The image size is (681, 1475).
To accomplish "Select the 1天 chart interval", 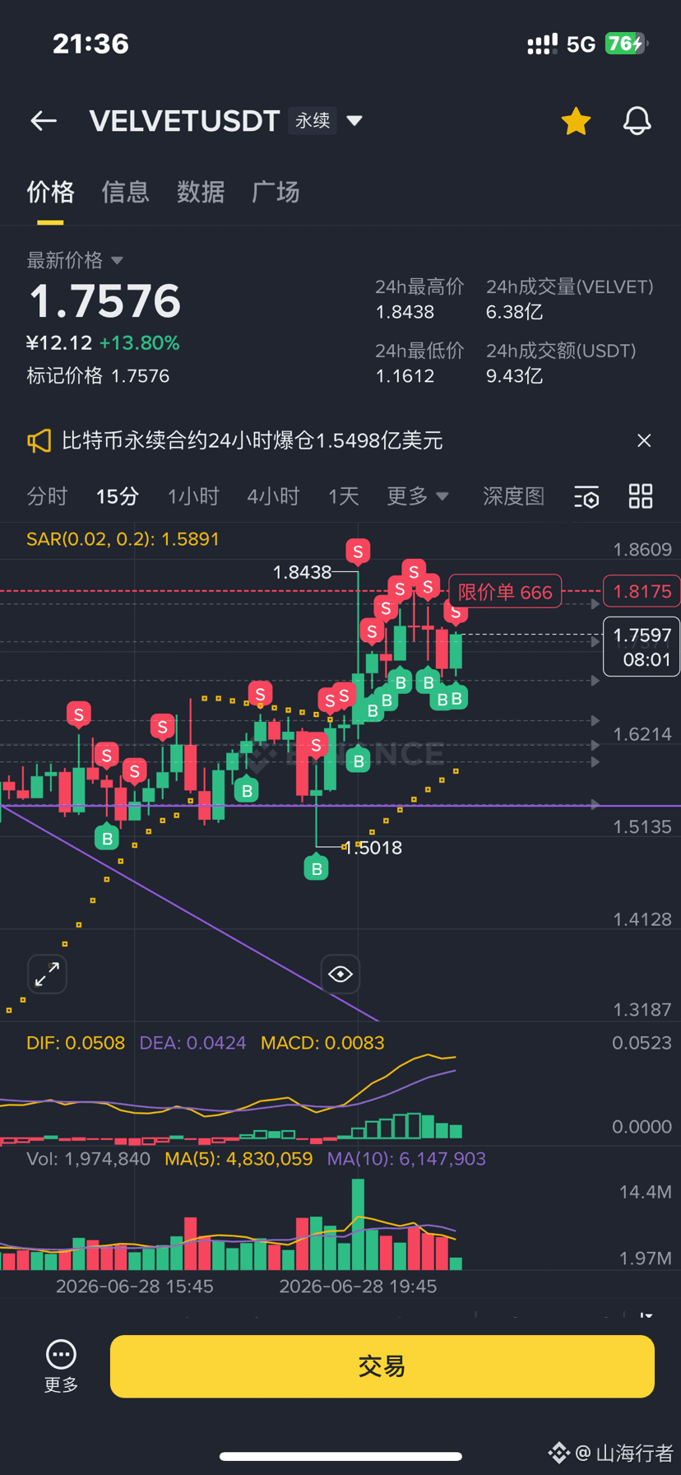I will point(344,496).
